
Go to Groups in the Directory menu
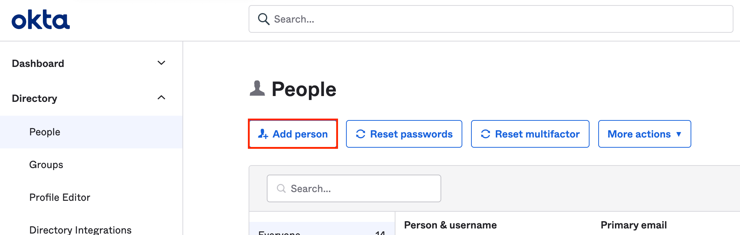pos(46,165)
